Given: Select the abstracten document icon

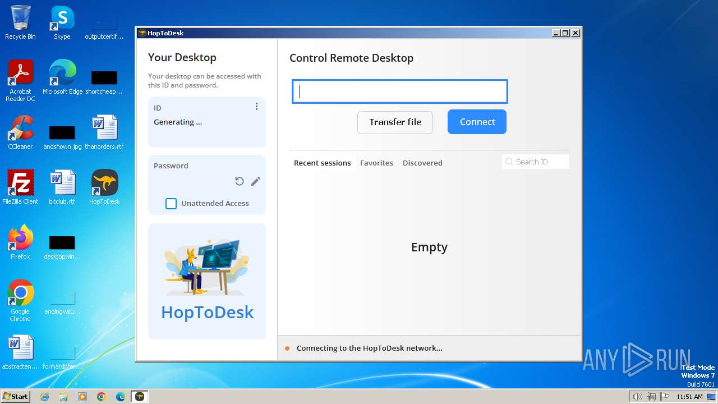Looking at the screenshot, I should click(20, 352).
